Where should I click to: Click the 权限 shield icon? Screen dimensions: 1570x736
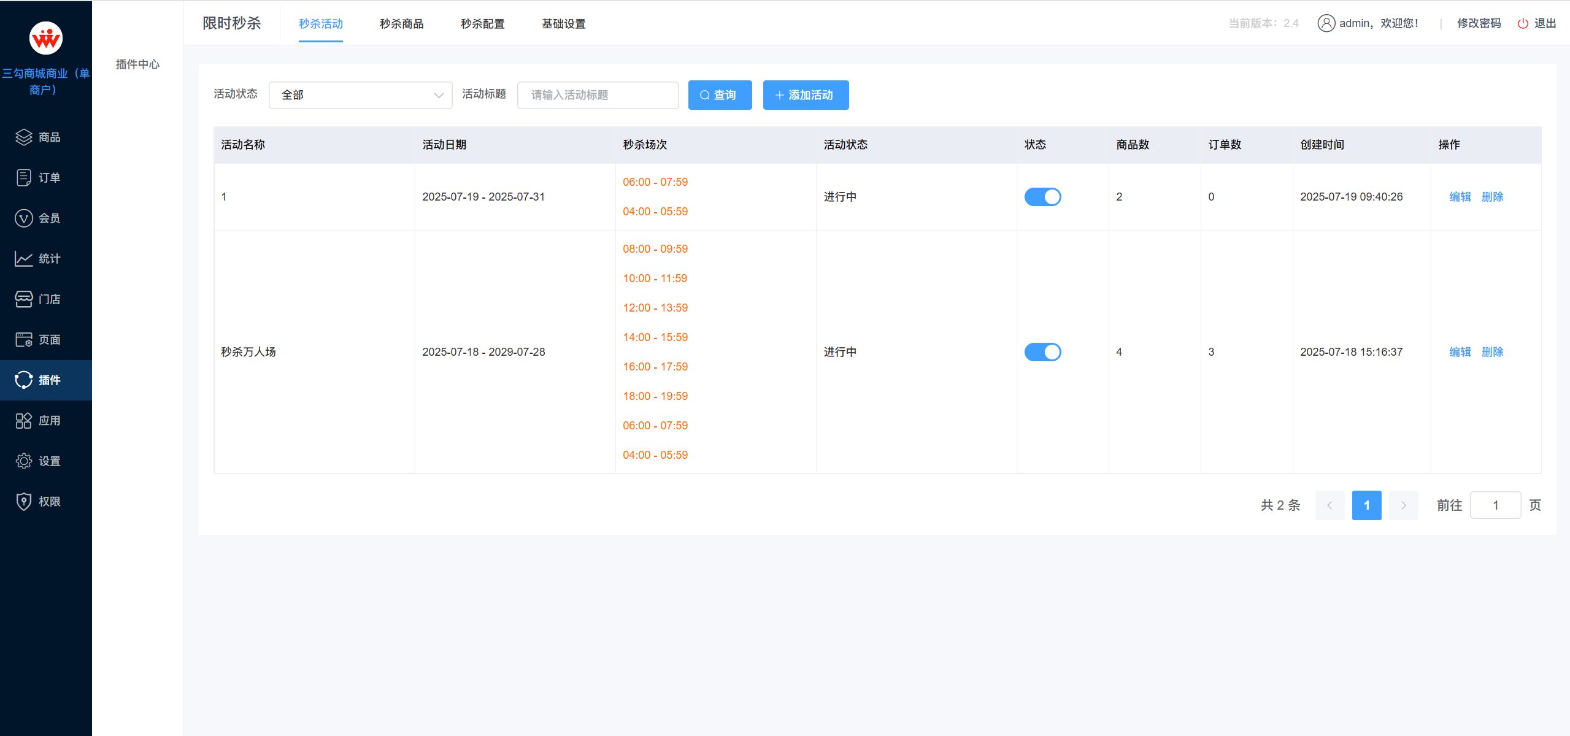tap(23, 502)
